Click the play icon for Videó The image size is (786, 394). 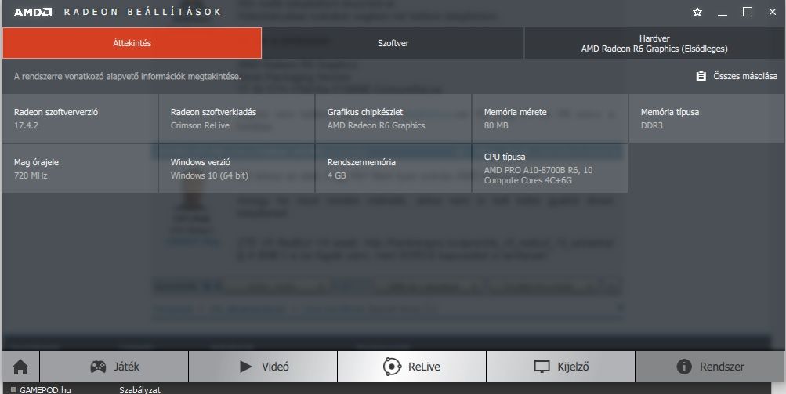245,367
